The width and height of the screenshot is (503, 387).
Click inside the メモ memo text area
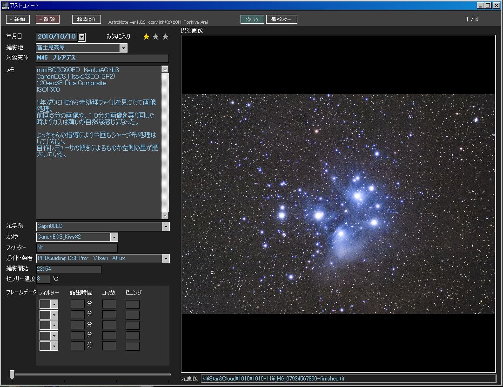coord(99,142)
